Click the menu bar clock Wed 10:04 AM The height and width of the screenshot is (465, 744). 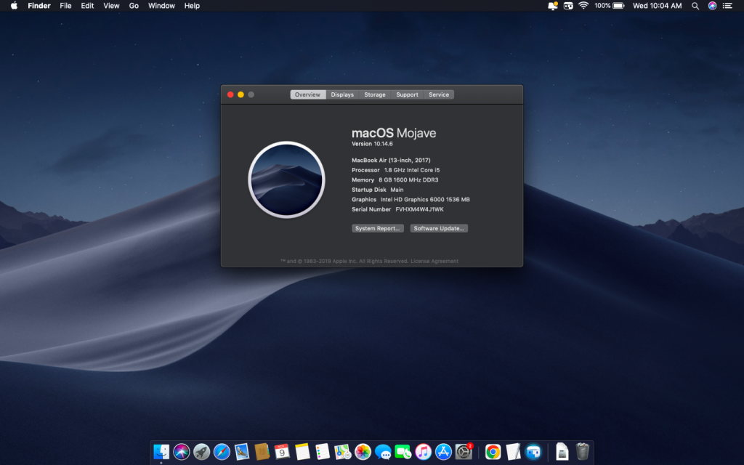(x=657, y=6)
